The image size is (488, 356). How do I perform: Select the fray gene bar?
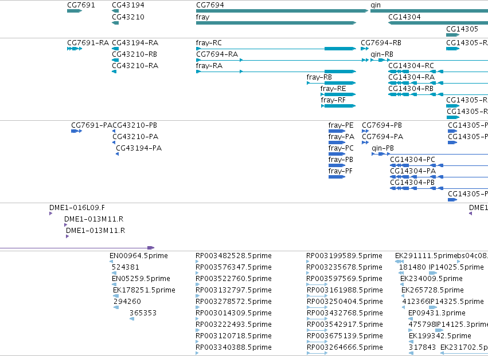tap(276, 23)
